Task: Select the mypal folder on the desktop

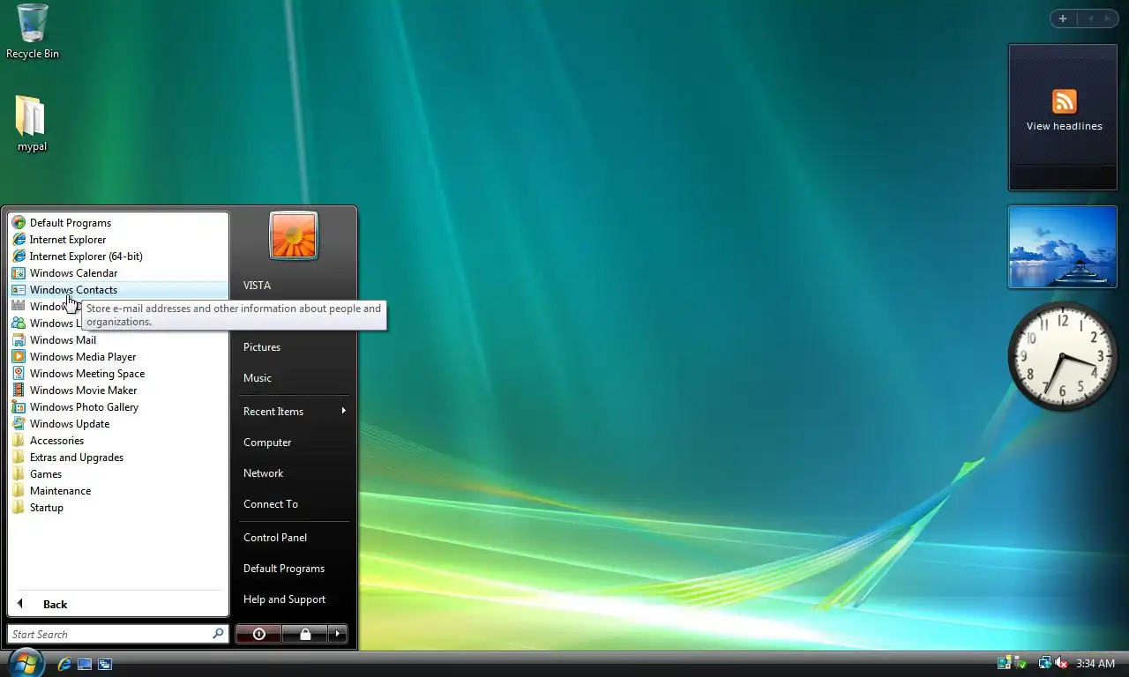Action: [32, 124]
